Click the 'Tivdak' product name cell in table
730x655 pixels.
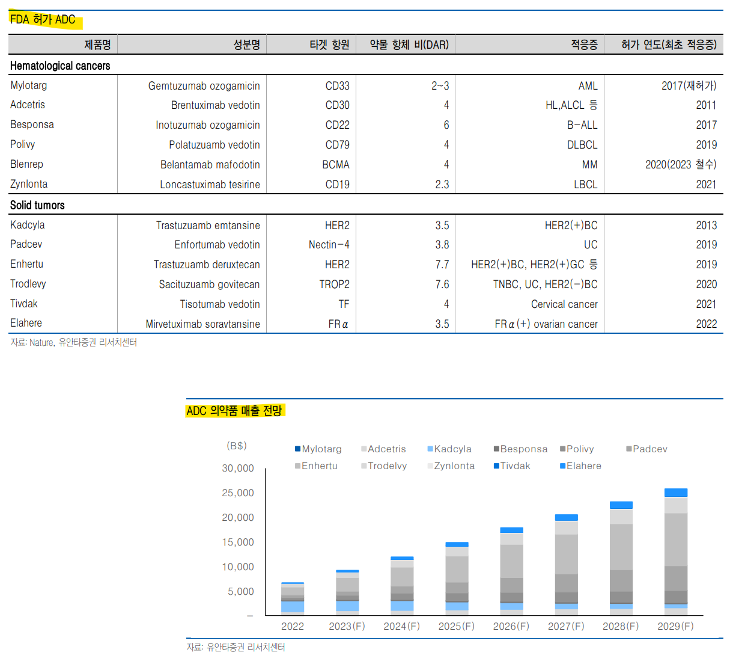click(24, 304)
